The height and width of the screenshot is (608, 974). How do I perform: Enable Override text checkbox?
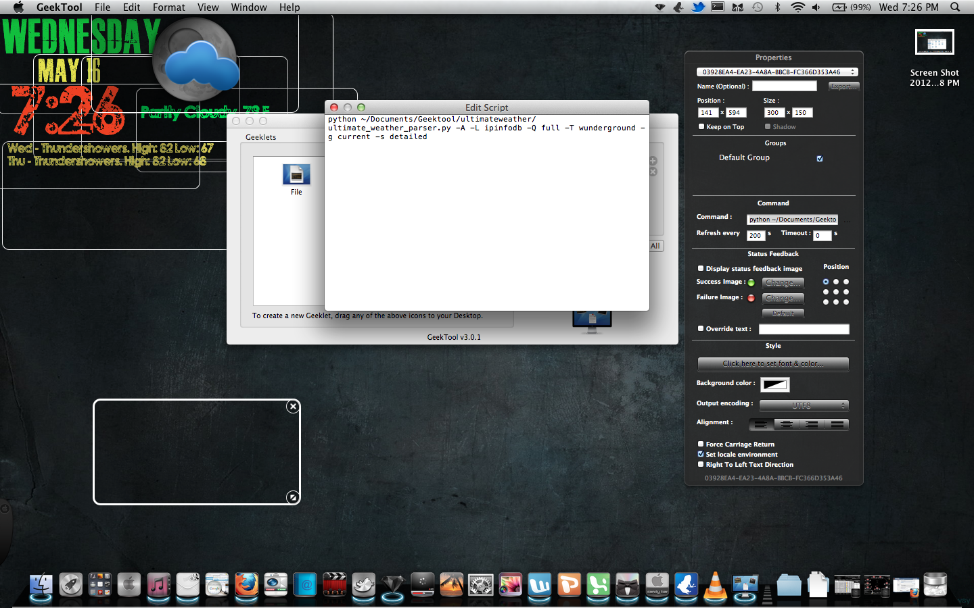click(701, 328)
